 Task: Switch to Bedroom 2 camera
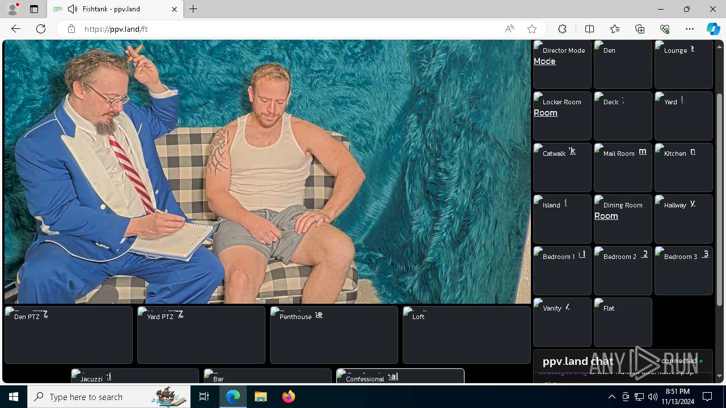623,270
